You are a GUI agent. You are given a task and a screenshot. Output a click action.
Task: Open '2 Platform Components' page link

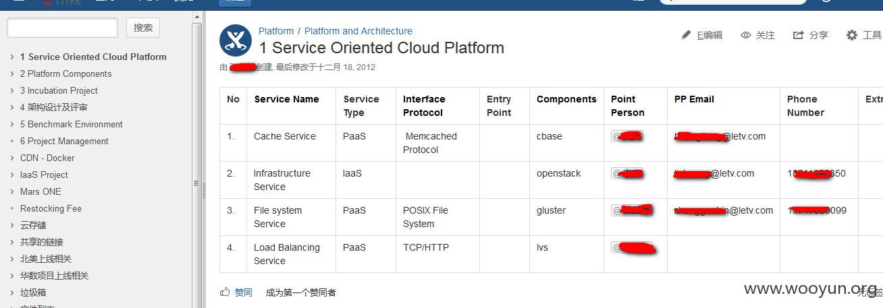pyautogui.click(x=66, y=74)
